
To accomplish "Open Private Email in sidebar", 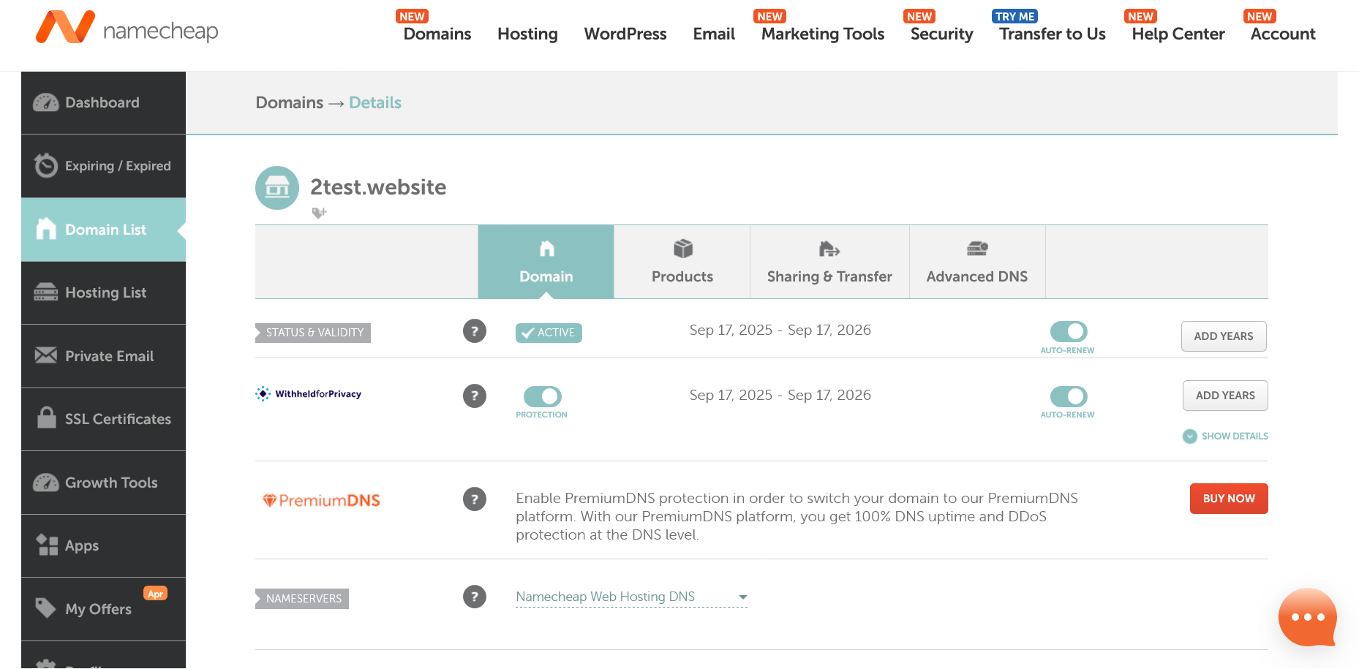I will tap(103, 356).
